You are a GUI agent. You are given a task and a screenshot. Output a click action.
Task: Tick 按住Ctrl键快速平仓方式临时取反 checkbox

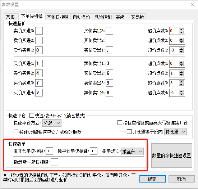coord(16,132)
